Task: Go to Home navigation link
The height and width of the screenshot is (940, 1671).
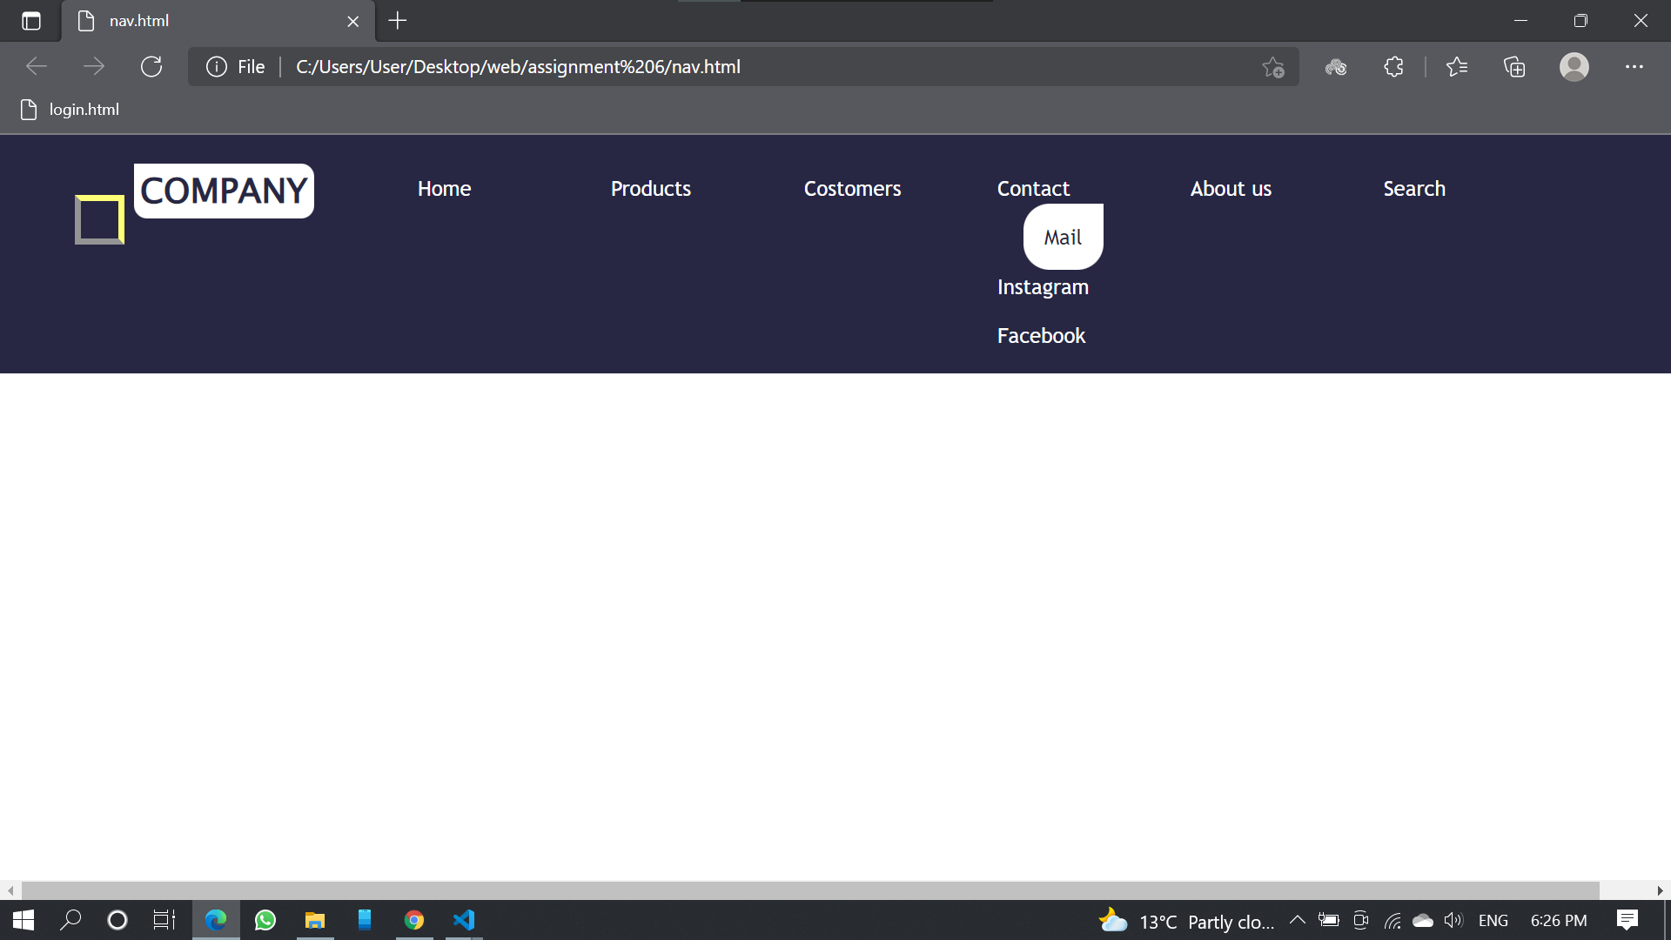Action: tap(444, 189)
